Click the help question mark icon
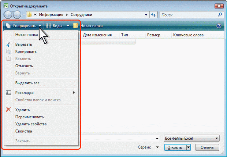 click(219, 26)
